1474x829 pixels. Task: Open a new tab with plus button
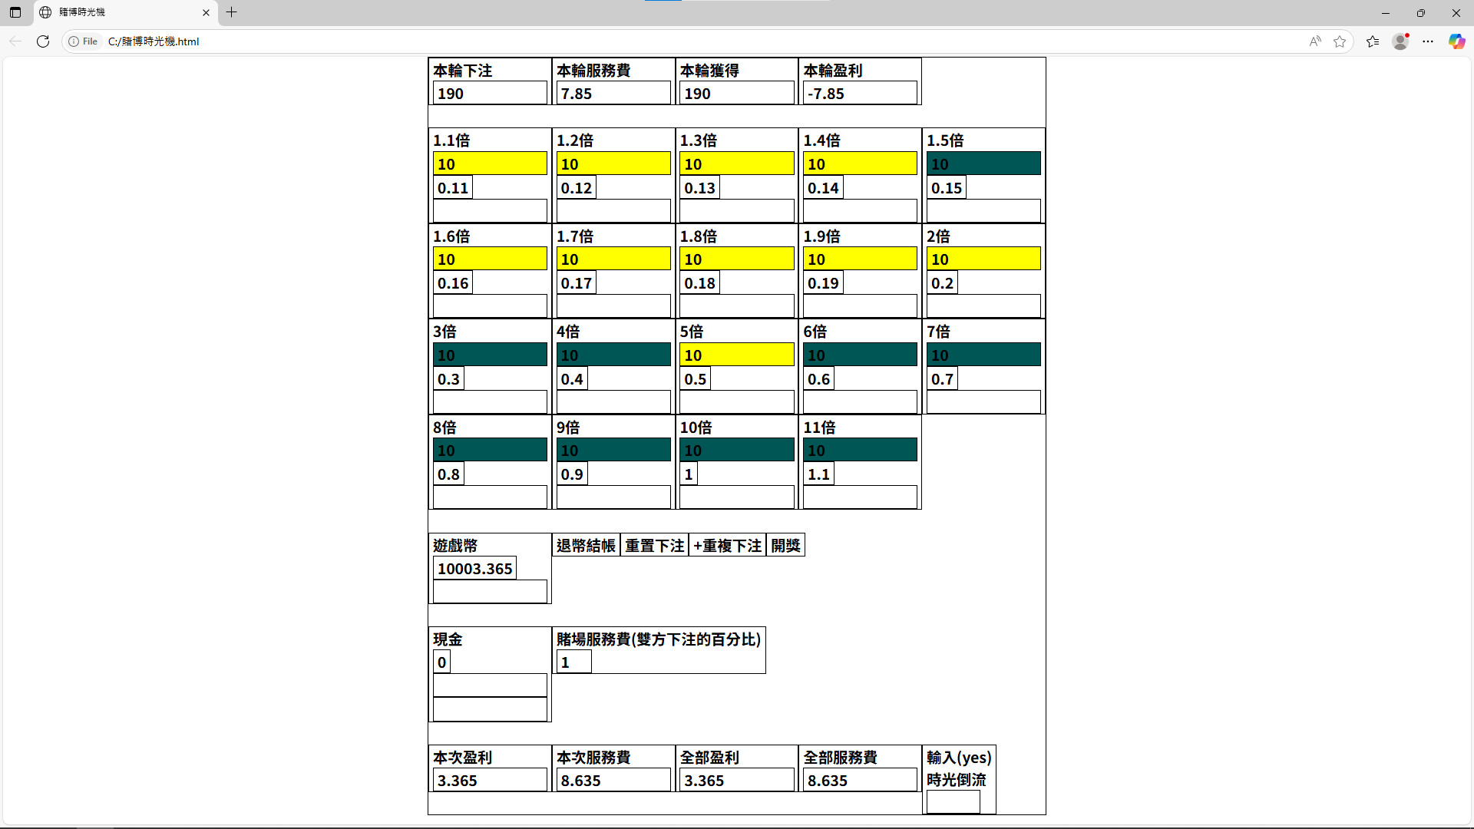[231, 12]
